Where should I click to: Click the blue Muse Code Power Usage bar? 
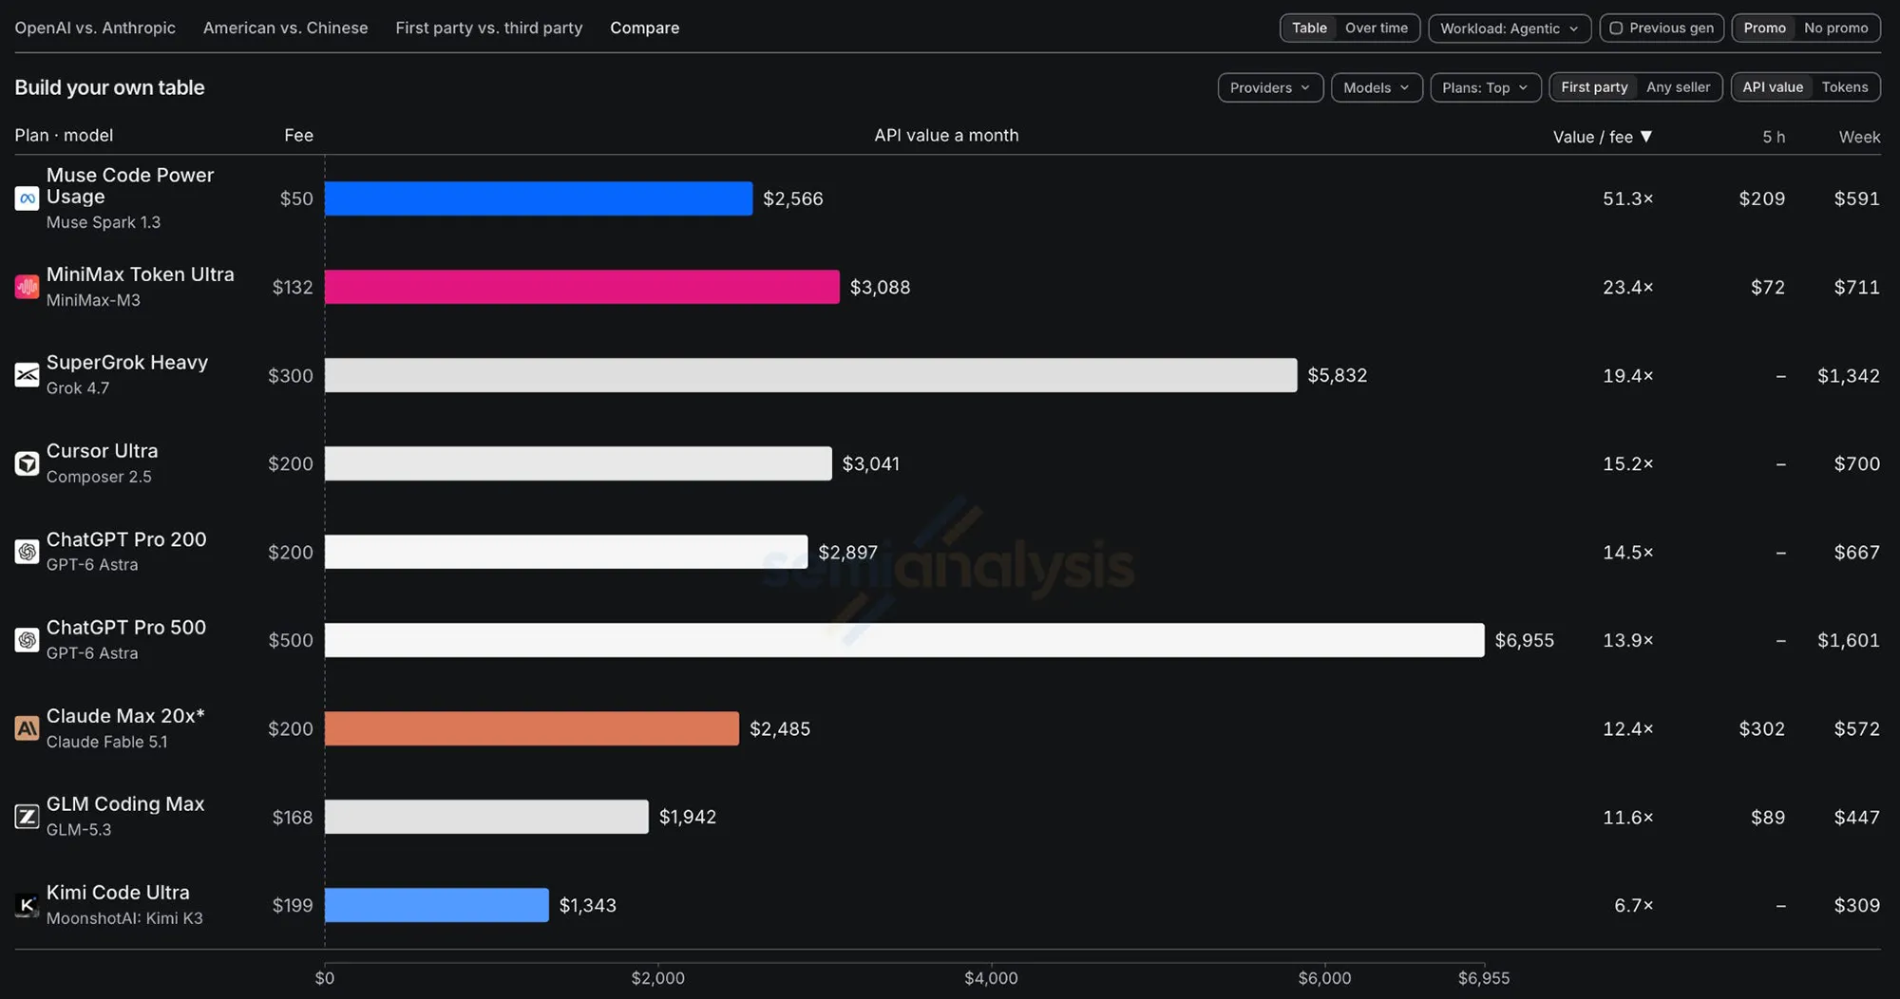point(539,198)
